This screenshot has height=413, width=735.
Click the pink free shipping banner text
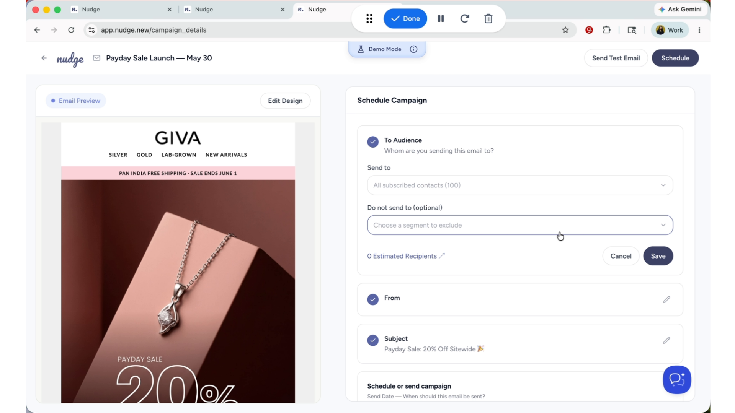178,173
